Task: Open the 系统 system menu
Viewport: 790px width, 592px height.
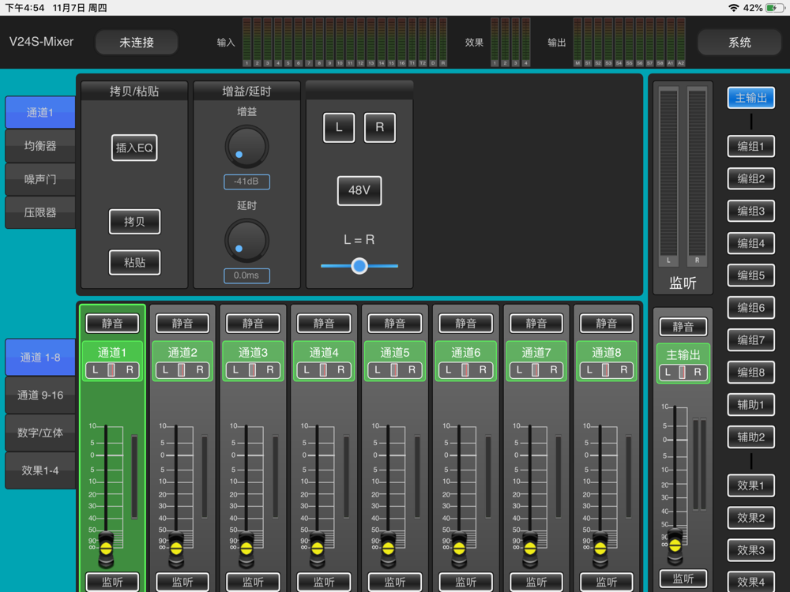Action: 739,43
